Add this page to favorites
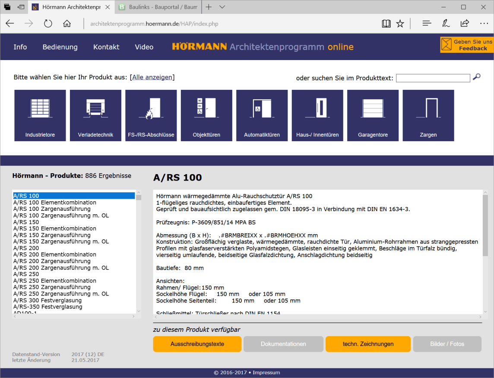Viewport: 494px width, 378px height. click(x=400, y=23)
